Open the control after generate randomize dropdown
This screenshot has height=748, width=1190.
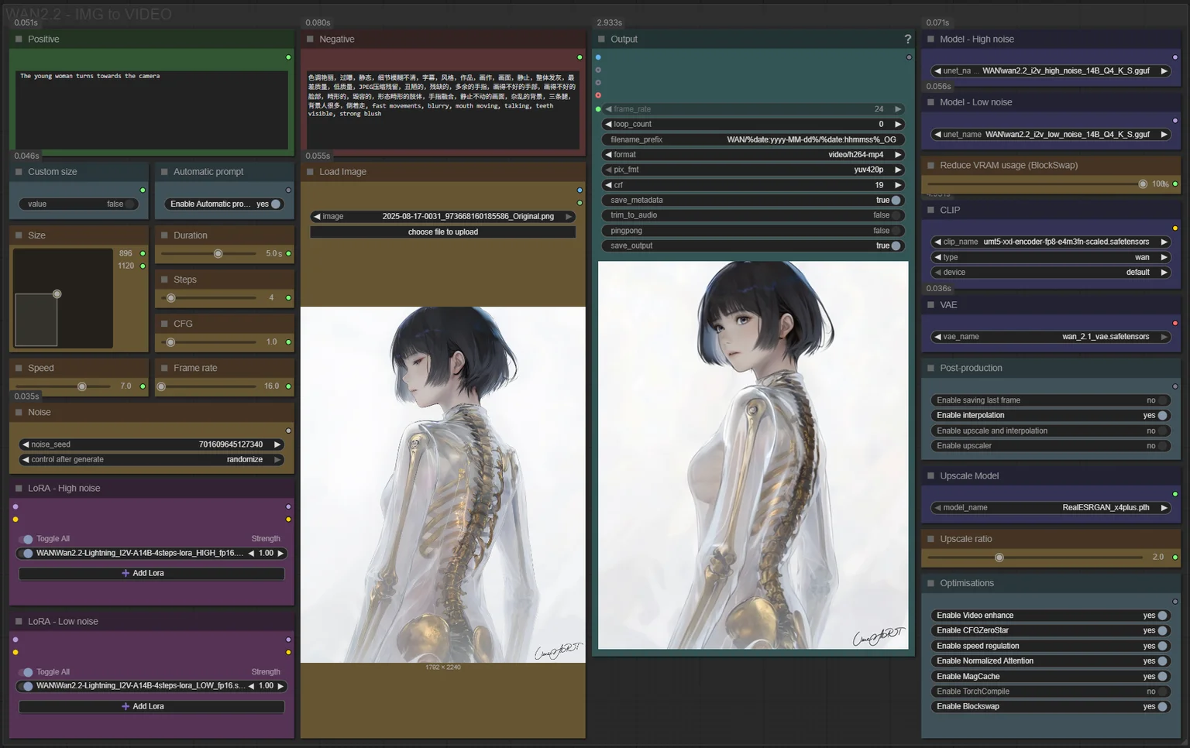coord(151,459)
